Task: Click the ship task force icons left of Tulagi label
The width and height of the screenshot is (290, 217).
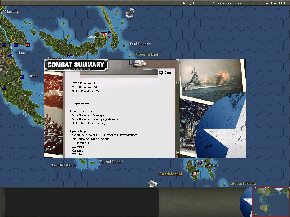Action: tap(204, 166)
